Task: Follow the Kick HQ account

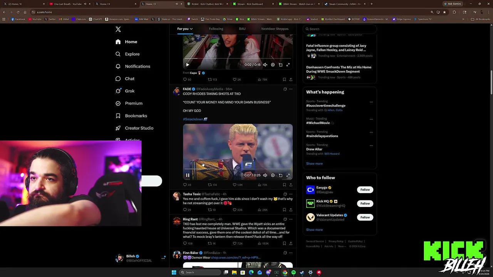Action: pos(365,204)
